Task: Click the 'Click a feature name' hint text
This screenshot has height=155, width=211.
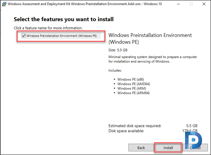Action: (48, 28)
